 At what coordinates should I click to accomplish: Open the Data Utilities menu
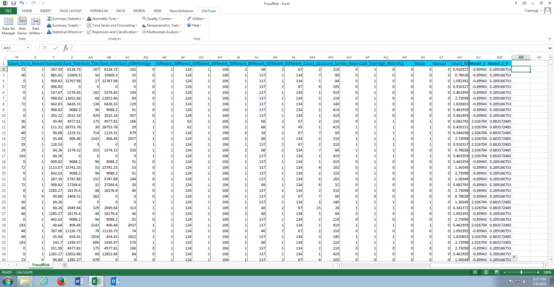[x=36, y=26]
